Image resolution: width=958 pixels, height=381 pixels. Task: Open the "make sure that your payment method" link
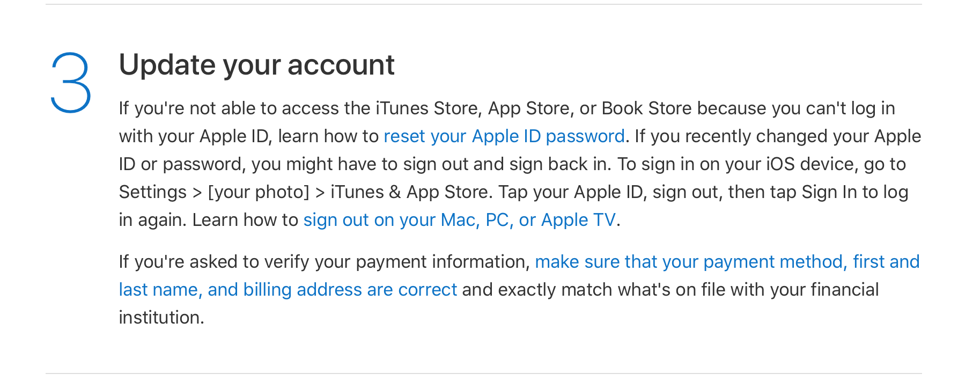tap(689, 262)
